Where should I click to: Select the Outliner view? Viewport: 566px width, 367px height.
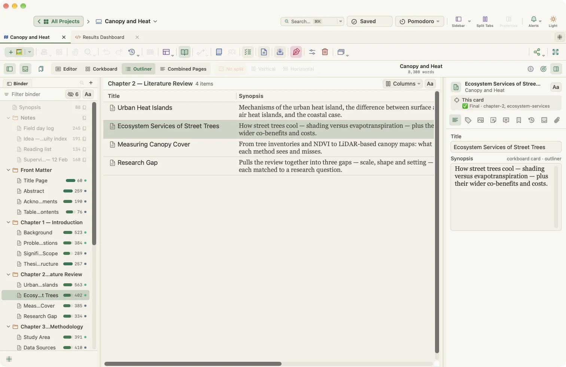pyautogui.click(x=139, y=69)
